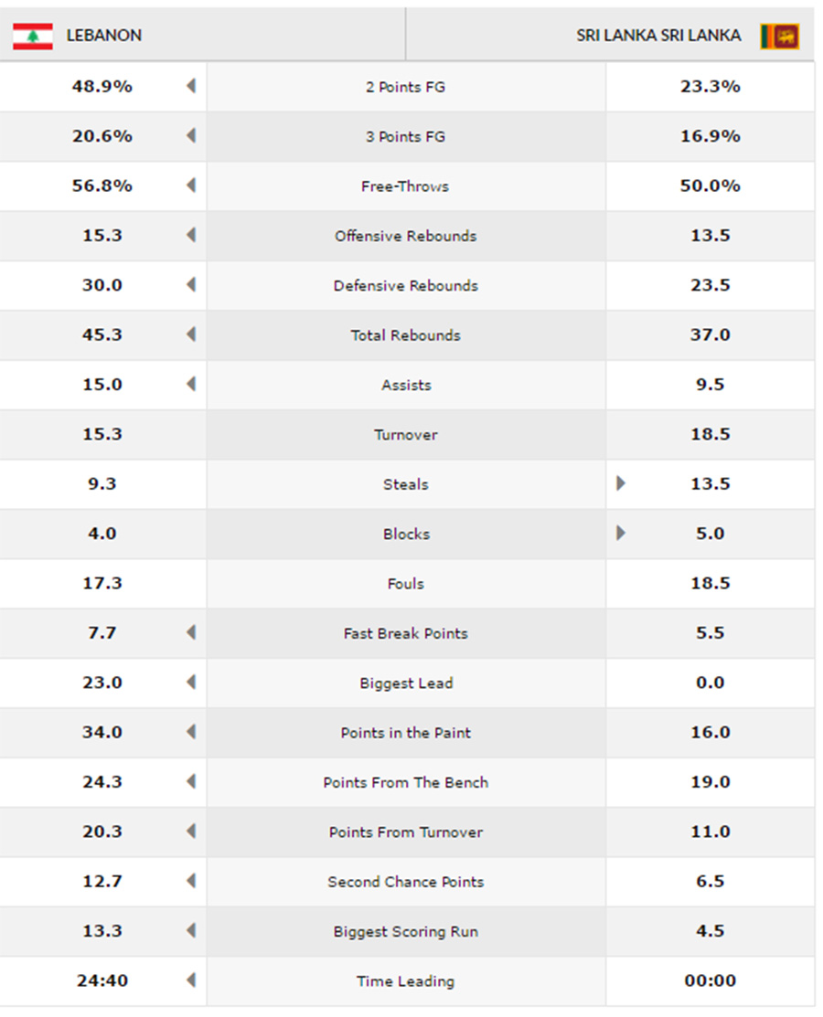Click the arrow beside Fast Break Points
The width and height of the screenshot is (823, 1017).
tap(191, 632)
